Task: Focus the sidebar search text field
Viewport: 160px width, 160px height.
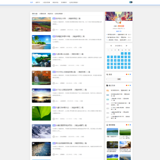Action: click(x=112, y=79)
